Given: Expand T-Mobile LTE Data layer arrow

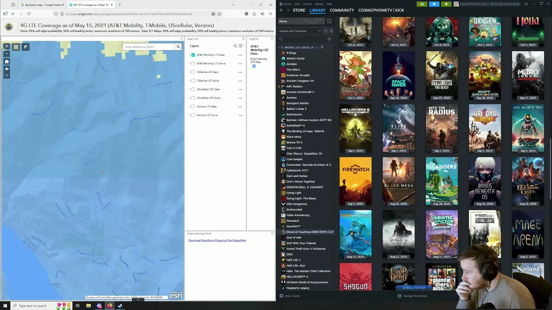Looking at the screenshot, I should 190,72.
